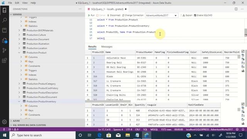Image resolution: width=247 pixels, height=139 pixels.
Task: Click the SafetyStockLevel column header
Action: pyautogui.click(x=212, y=52)
